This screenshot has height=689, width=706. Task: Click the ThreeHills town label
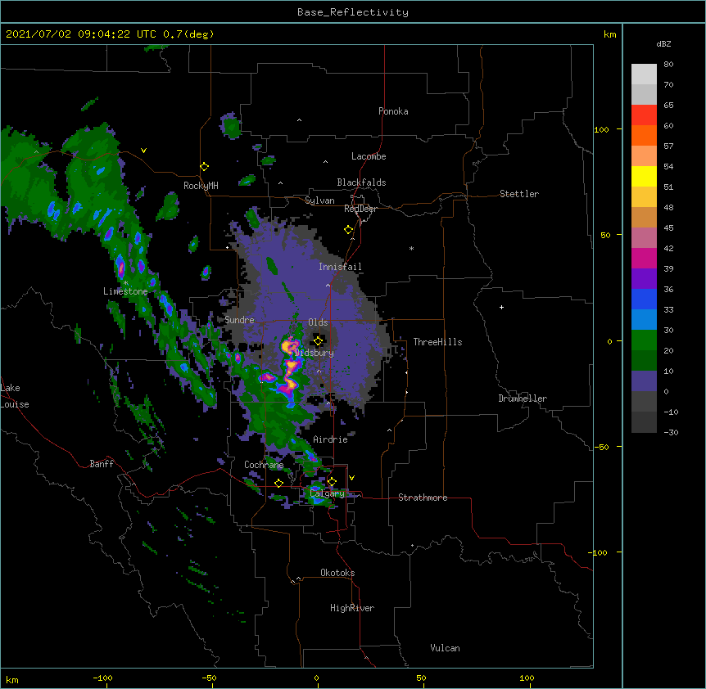(437, 342)
